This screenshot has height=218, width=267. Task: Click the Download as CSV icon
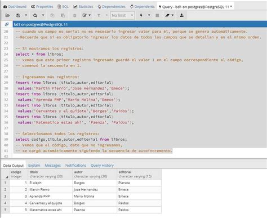[181, 15]
